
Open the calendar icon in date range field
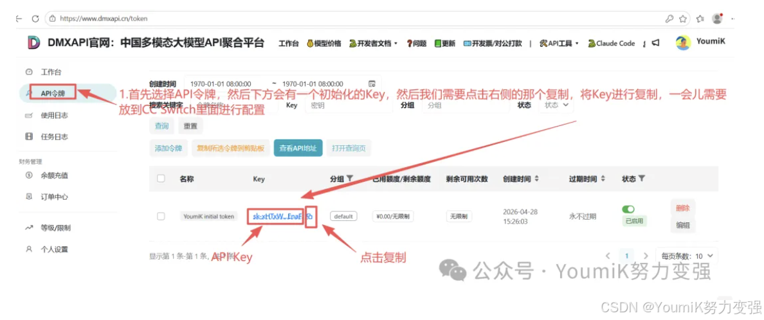372,84
